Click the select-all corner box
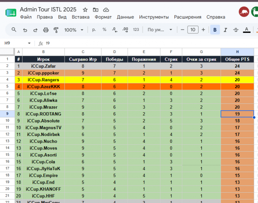Viewport: 258px width, 203px height. pyautogui.click(x=7, y=52)
